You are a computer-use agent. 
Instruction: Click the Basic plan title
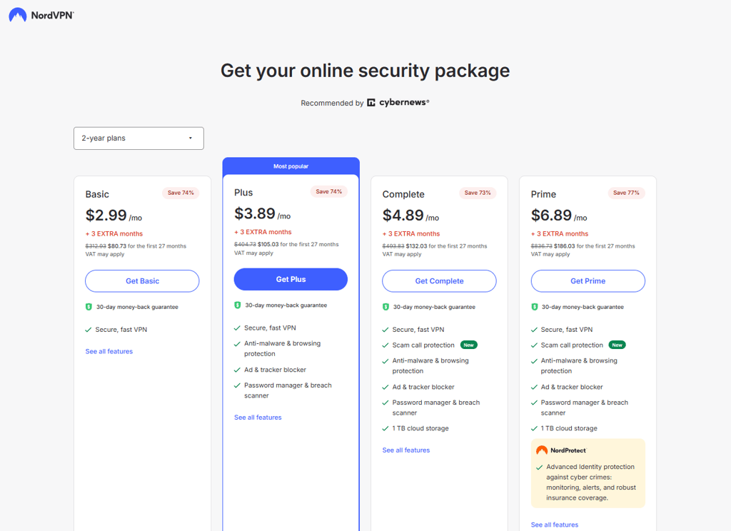pyautogui.click(x=97, y=194)
